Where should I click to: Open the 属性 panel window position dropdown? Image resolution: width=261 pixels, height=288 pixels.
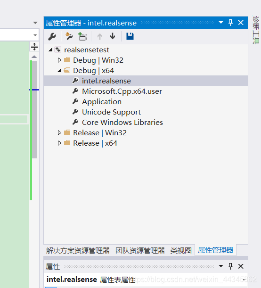coord(221,266)
